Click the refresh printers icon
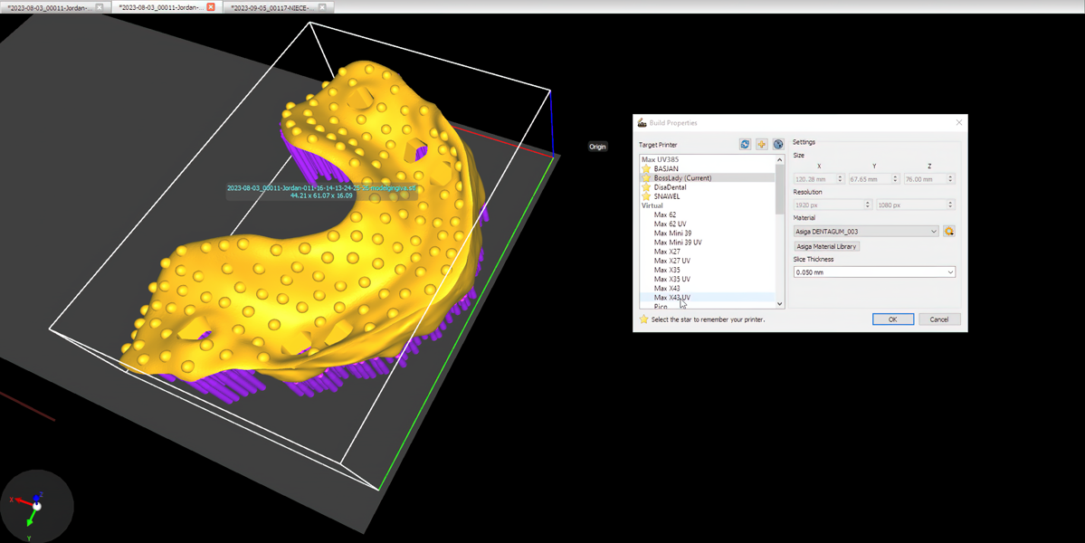Screen dimensions: 1085x543 click(x=745, y=145)
